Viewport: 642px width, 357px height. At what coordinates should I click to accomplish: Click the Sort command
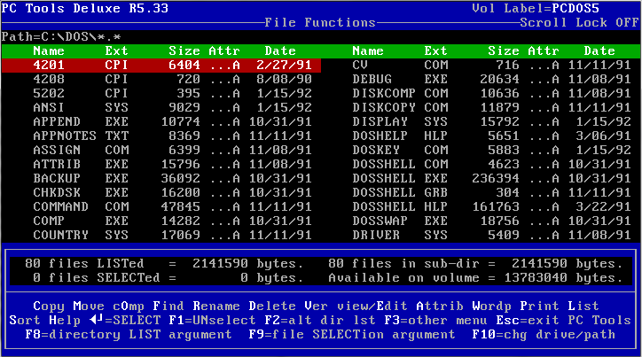click(x=25, y=320)
